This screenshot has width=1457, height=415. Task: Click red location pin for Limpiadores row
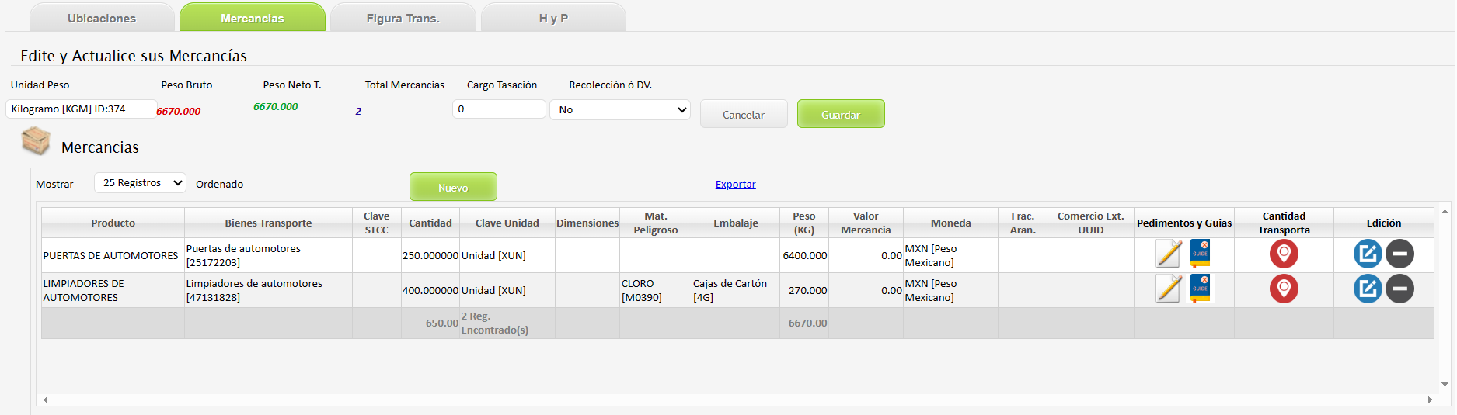pos(1284,289)
